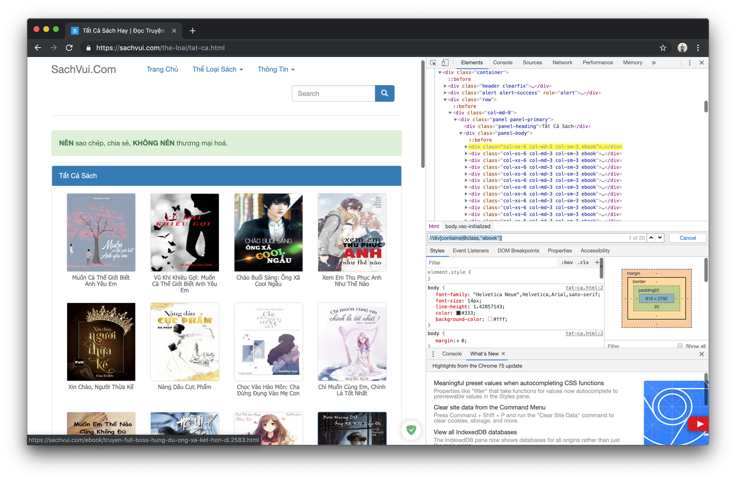736x481 pixels.
Task: Add a new style rule with plus icon
Action: coord(597,263)
